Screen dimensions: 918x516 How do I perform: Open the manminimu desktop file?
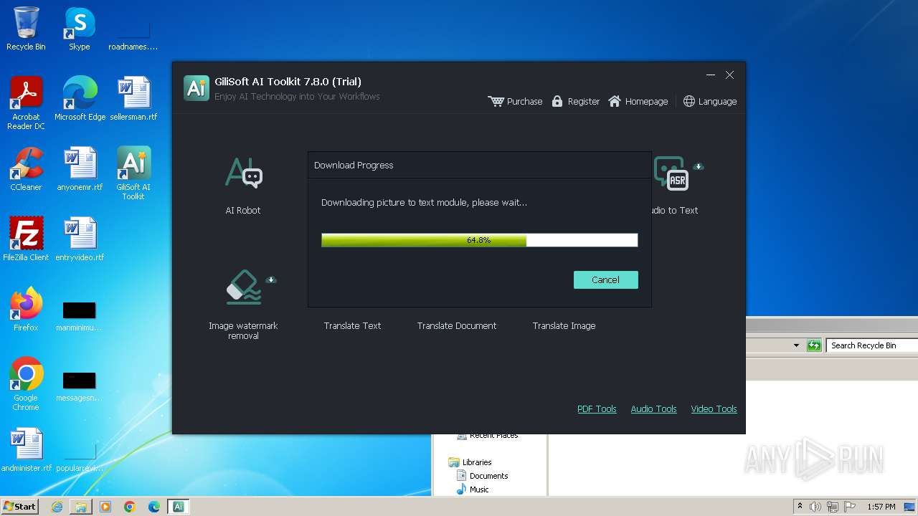(79, 315)
